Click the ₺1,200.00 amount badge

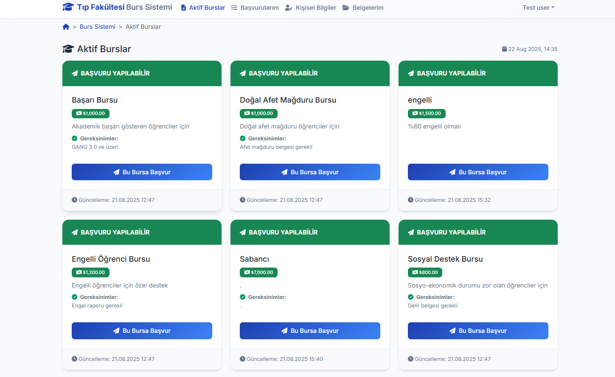pos(90,272)
